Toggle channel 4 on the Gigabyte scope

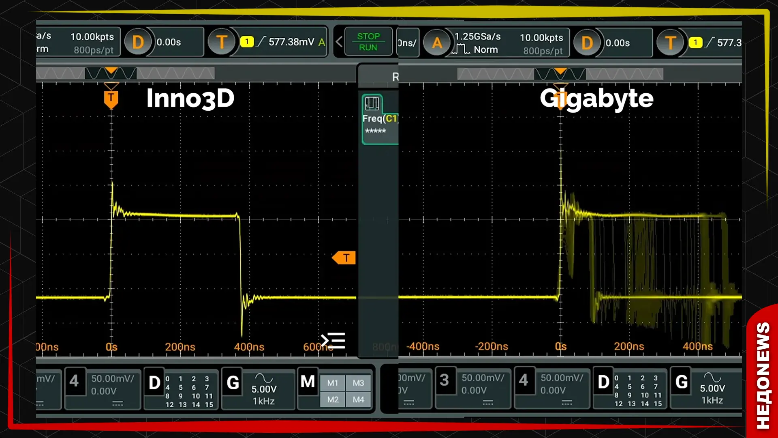coord(524,380)
